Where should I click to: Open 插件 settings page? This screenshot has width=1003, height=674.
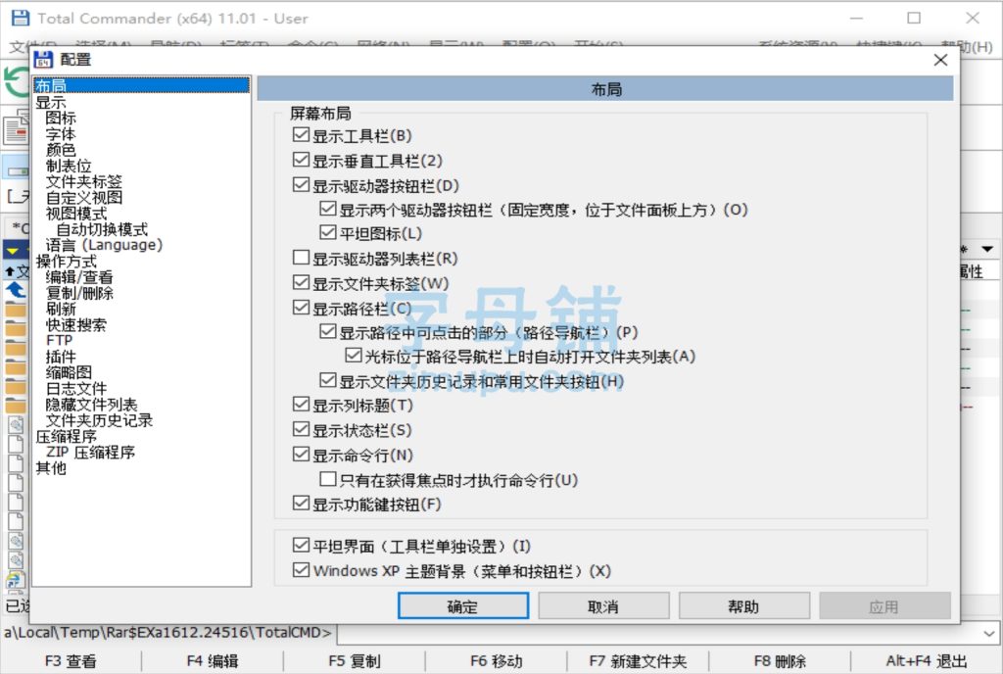(x=61, y=357)
